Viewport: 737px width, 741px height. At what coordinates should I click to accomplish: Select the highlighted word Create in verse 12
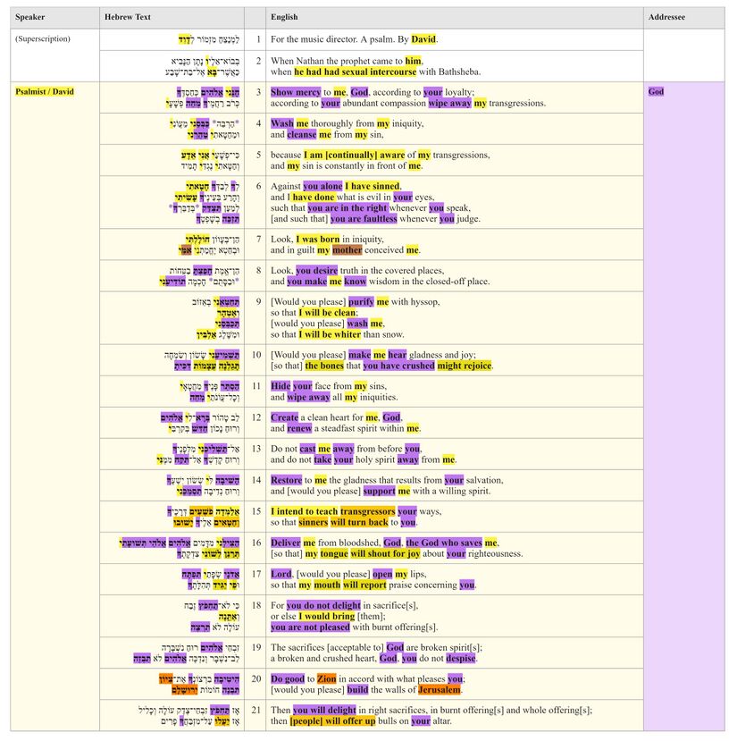click(x=284, y=417)
